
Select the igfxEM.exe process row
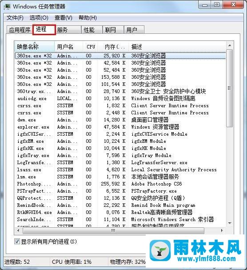[120, 141]
